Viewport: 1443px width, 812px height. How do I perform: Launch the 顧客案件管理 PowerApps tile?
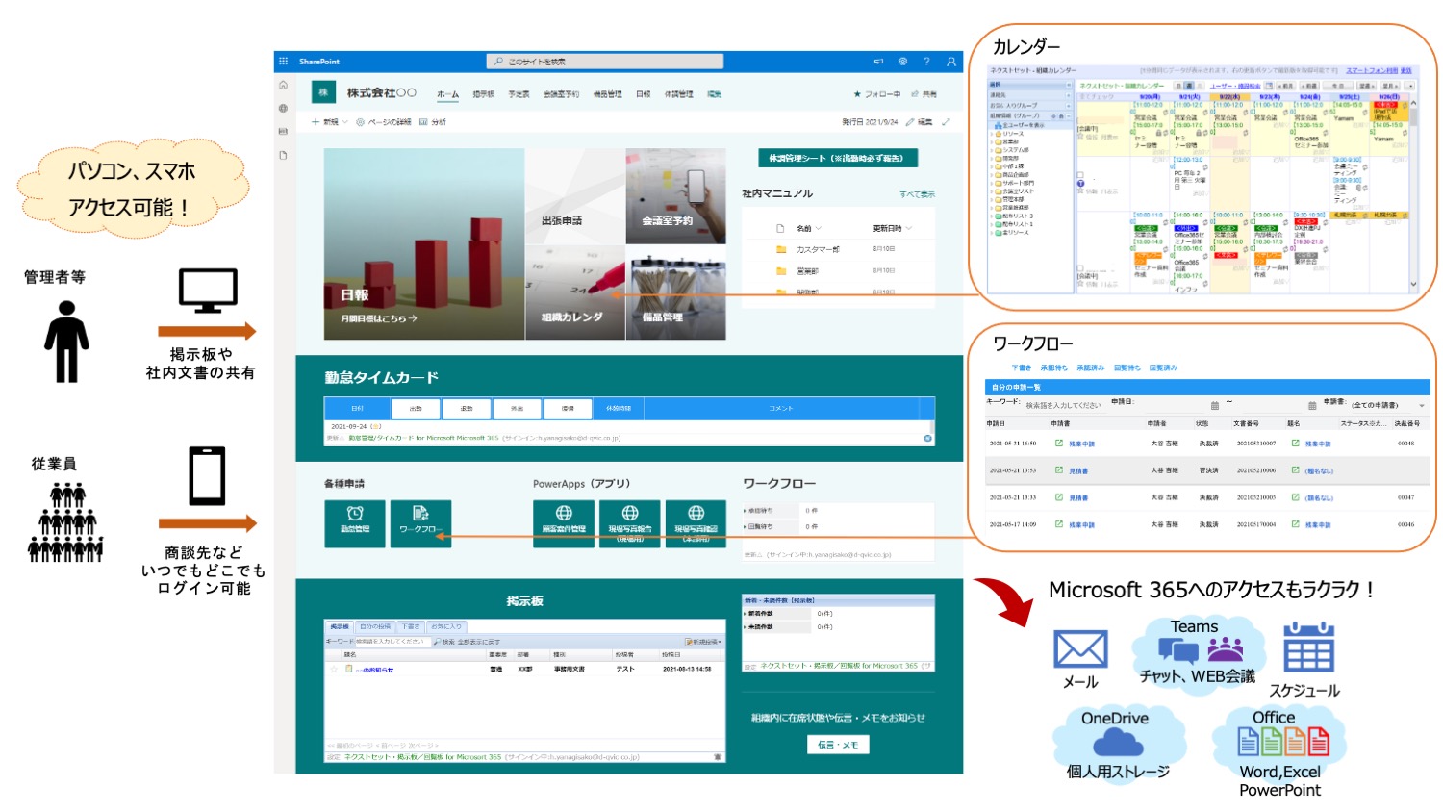[x=564, y=524]
